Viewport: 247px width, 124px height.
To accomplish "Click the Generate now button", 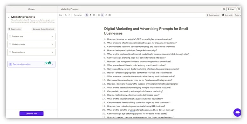I will (31, 114).
